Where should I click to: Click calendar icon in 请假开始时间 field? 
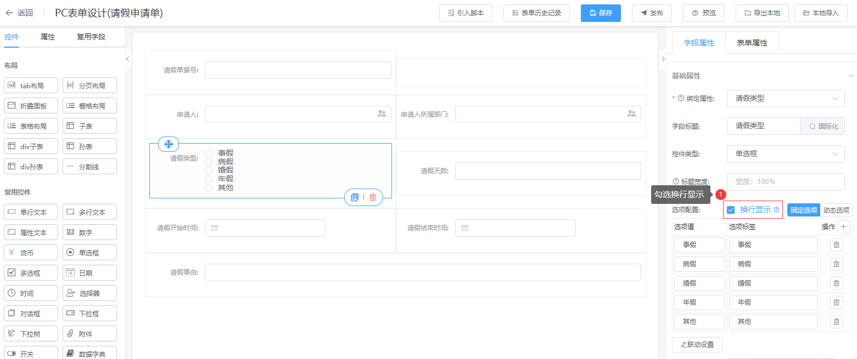point(215,228)
